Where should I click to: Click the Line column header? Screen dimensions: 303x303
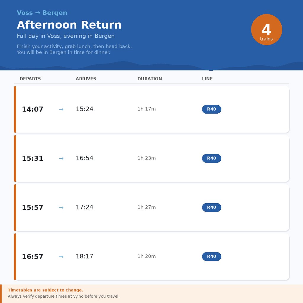(x=207, y=79)
